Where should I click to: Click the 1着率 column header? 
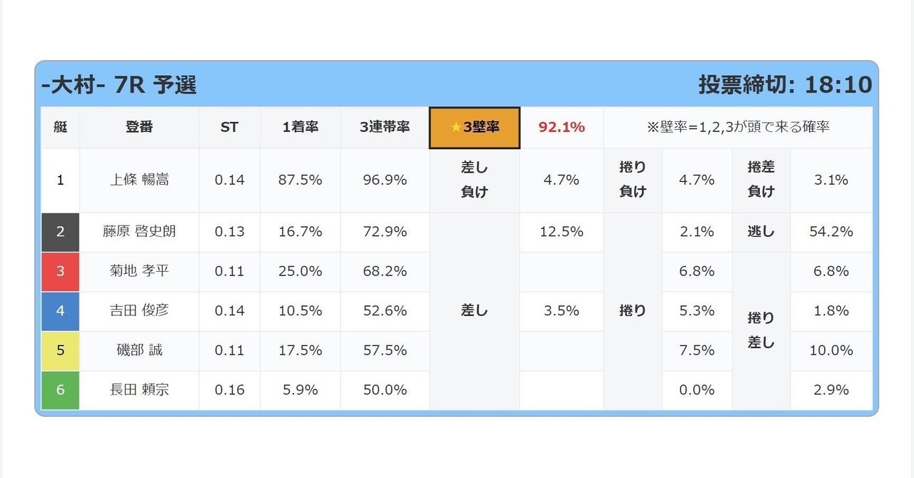(x=300, y=128)
